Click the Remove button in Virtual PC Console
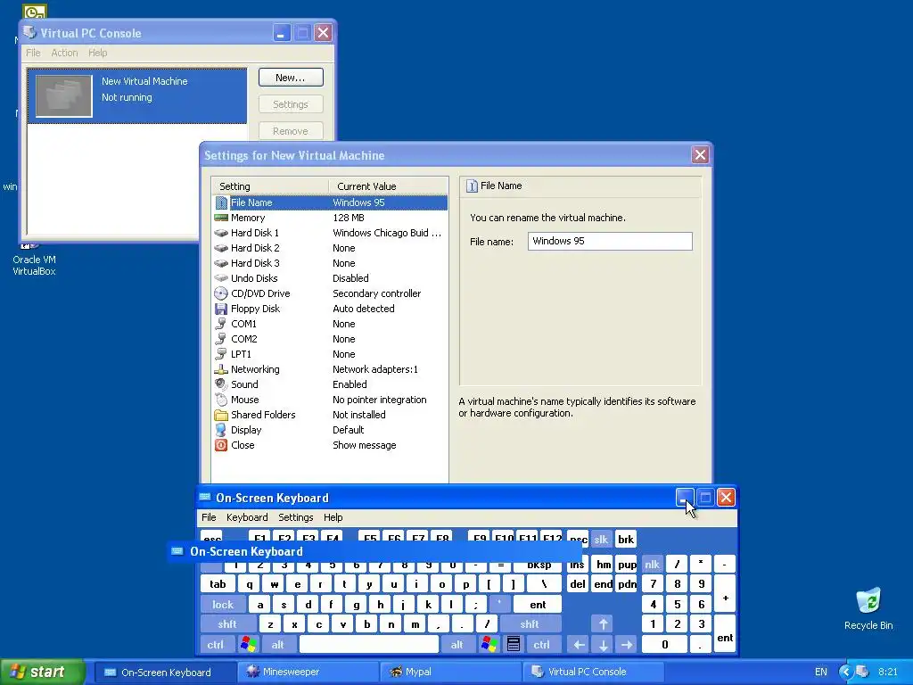 (x=291, y=131)
